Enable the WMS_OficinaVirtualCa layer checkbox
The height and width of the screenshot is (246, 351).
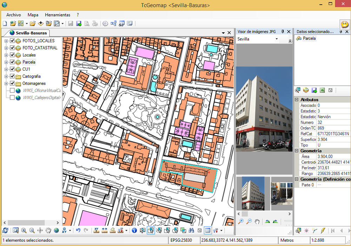point(12,90)
